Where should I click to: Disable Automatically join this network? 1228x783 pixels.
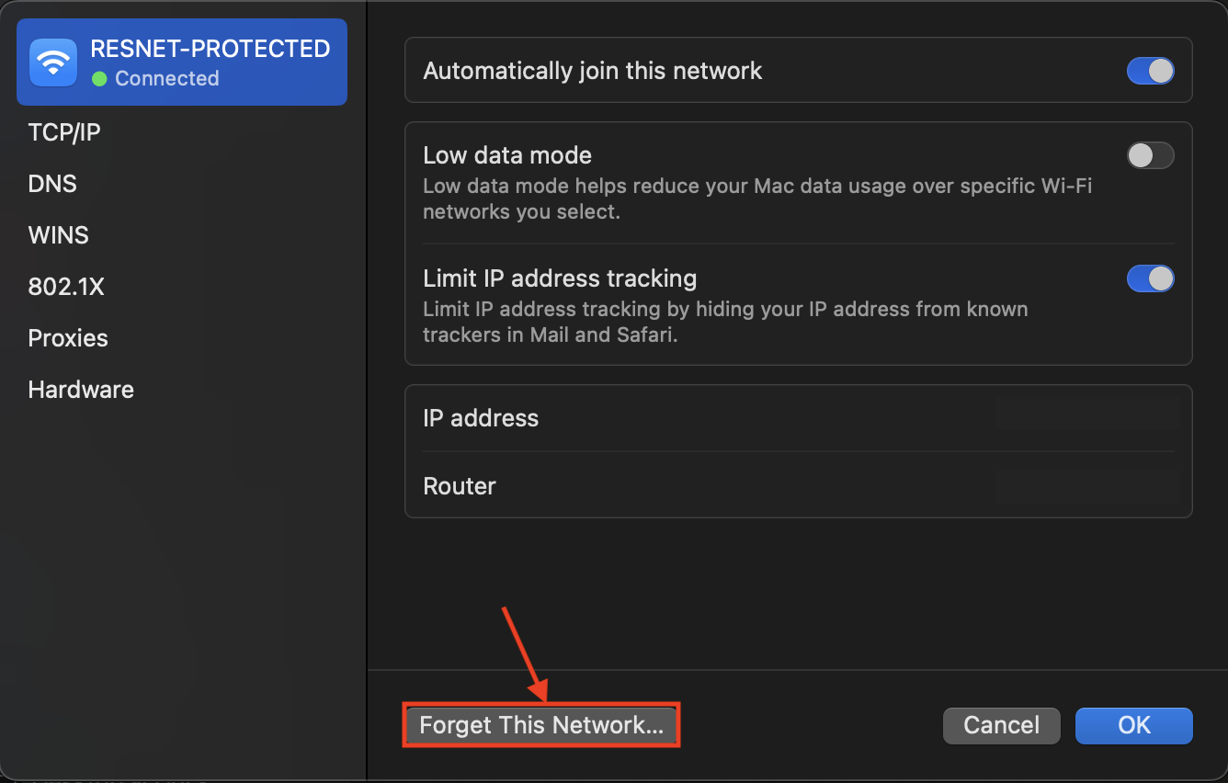pos(1151,71)
